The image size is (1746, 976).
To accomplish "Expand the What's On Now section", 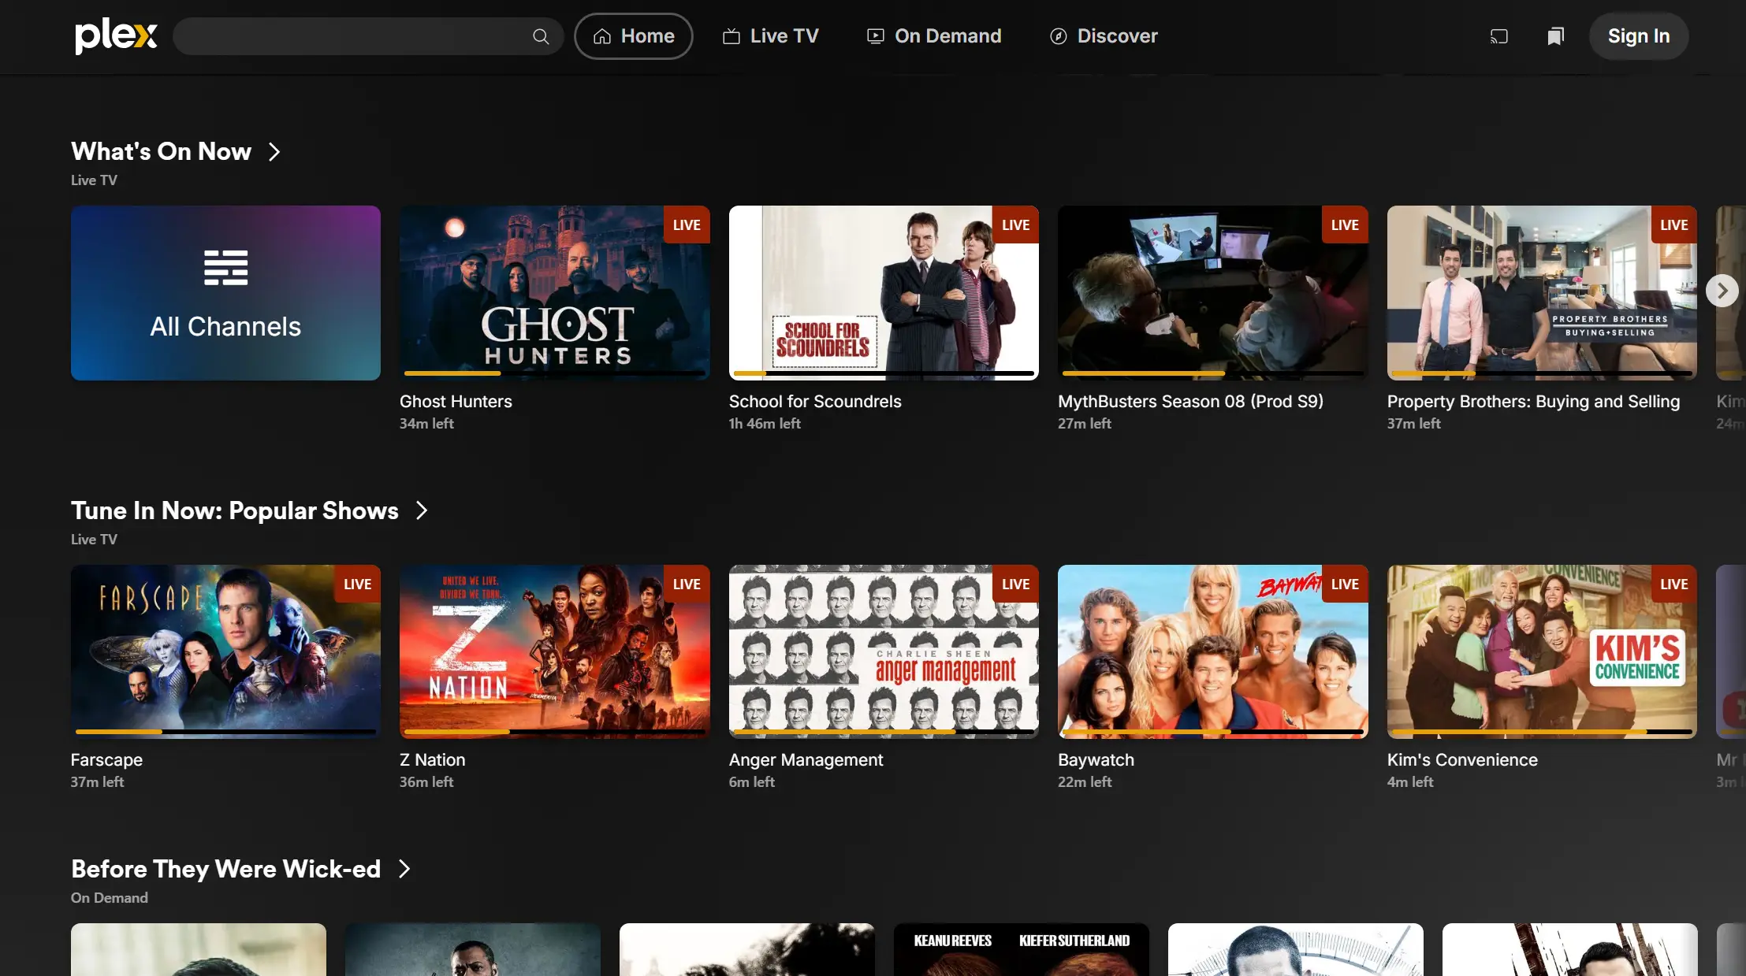I will pos(275,151).
